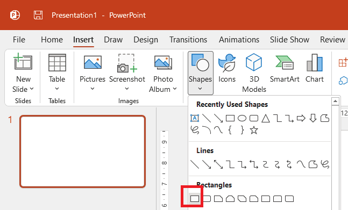Choose Text Box in Recently Used Shapes
Image resolution: width=348 pixels, height=210 pixels.
[x=195, y=118]
